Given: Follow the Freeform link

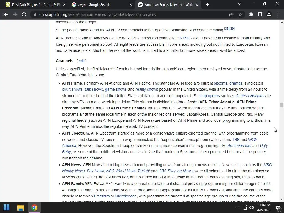Looking at the screenshot, I should (102, 196).
